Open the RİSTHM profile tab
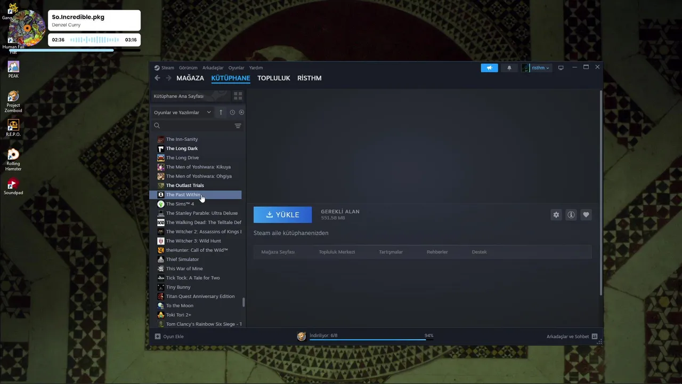 pyautogui.click(x=310, y=78)
